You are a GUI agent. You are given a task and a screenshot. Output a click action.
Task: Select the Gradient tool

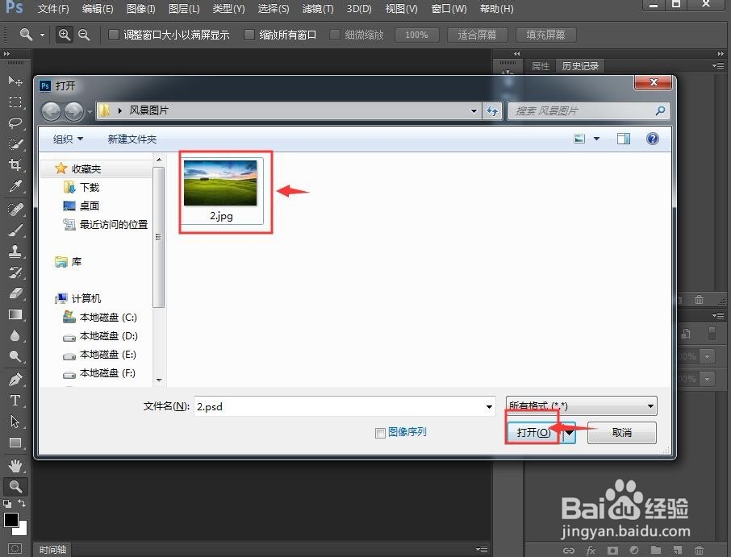pyautogui.click(x=15, y=314)
